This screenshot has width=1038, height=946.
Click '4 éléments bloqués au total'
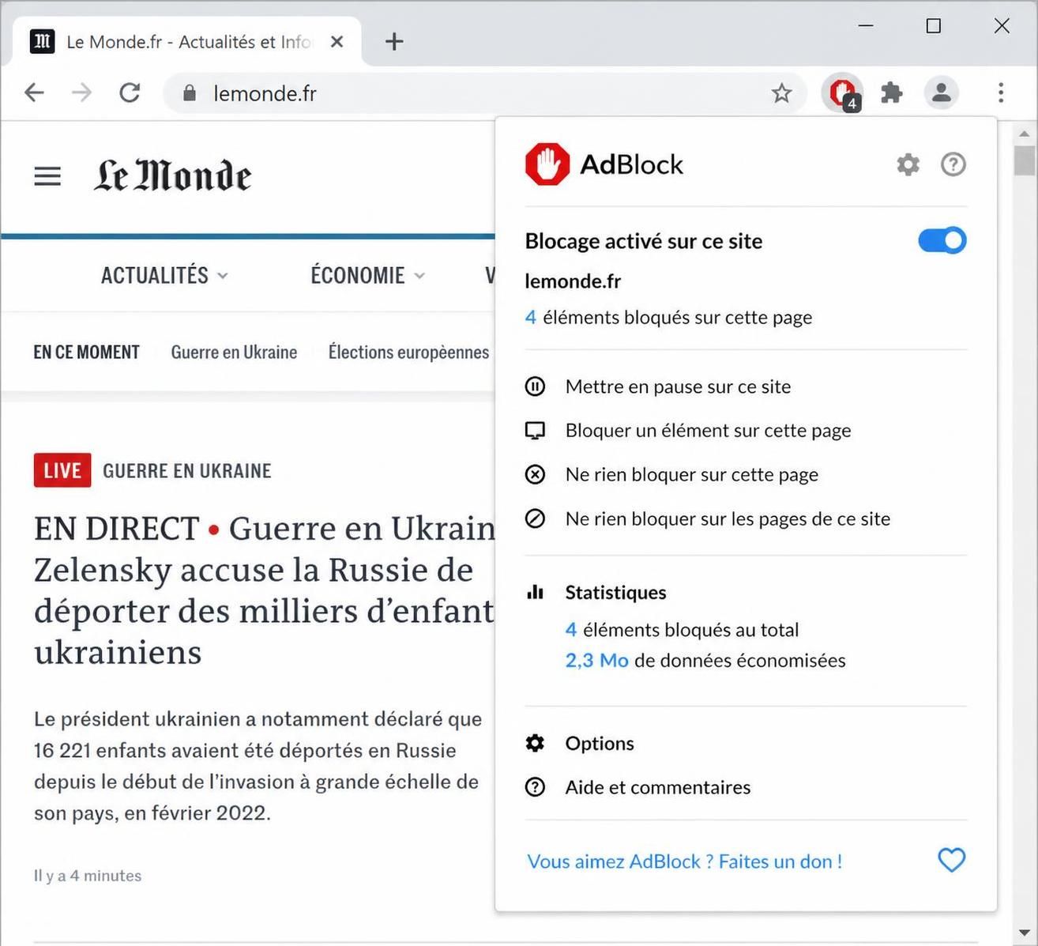coord(682,630)
